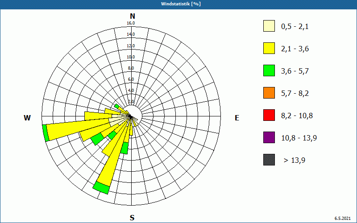Click the S compass label
Screen dimensions: 357x223
tap(132, 218)
